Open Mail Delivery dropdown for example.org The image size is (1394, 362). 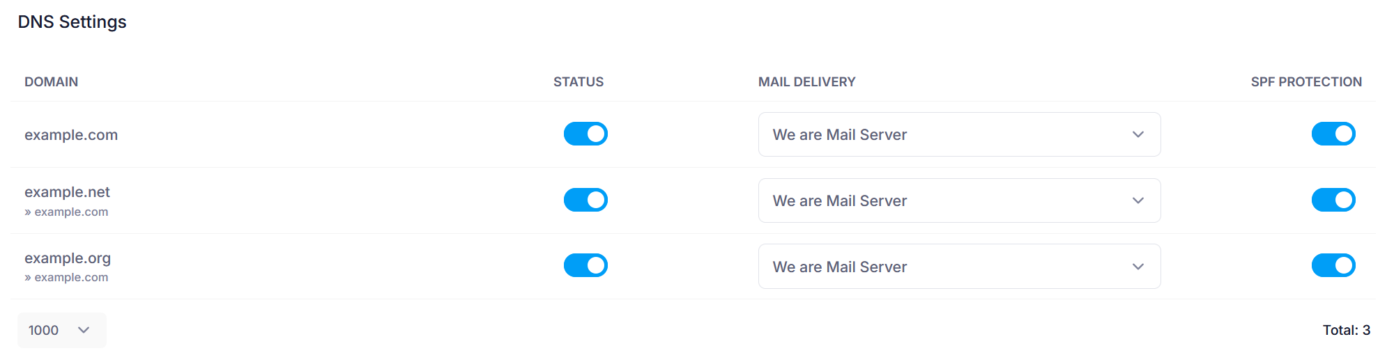point(958,266)
